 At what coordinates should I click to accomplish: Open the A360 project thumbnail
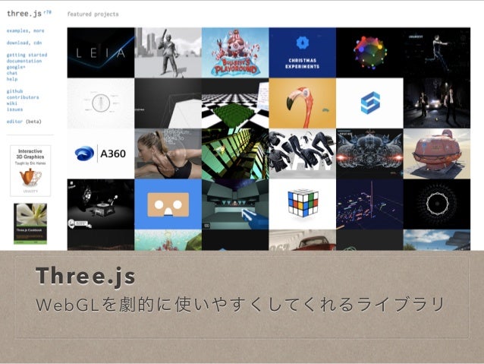pos(101,154)
